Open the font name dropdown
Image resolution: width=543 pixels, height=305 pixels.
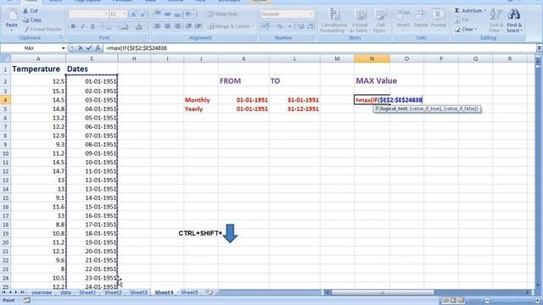(x=106, y=14)
